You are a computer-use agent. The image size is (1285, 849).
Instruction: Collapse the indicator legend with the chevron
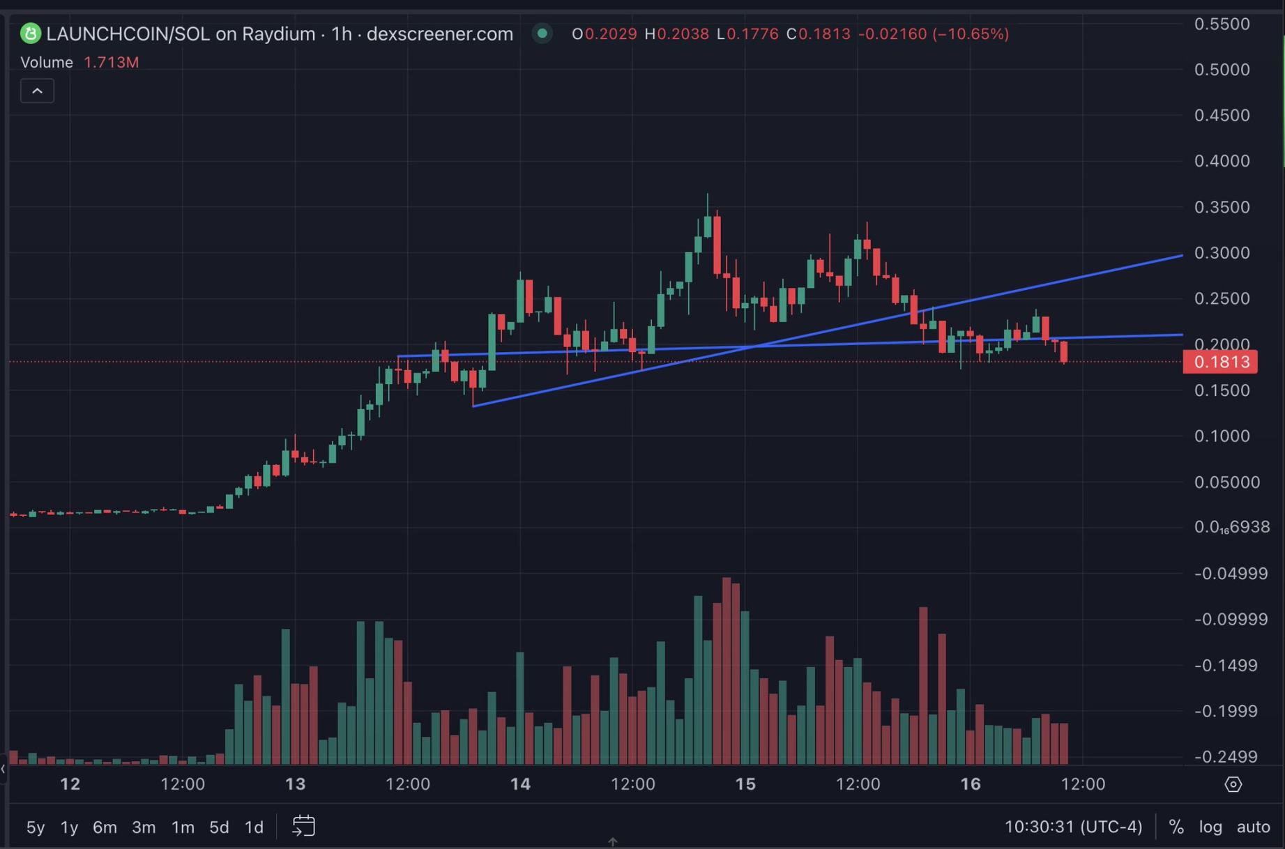[x=37, y=91]
